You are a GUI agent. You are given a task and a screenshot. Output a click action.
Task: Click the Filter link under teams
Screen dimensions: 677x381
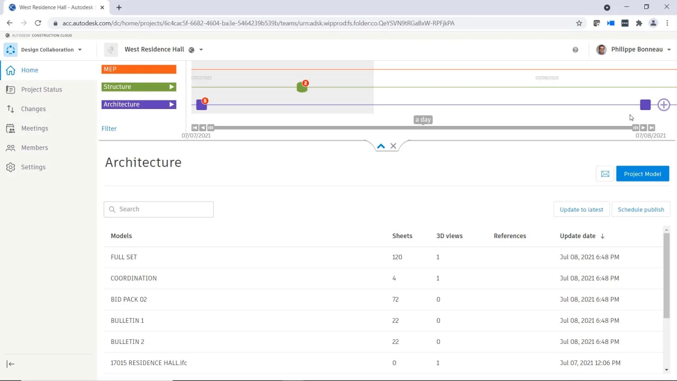109,129
